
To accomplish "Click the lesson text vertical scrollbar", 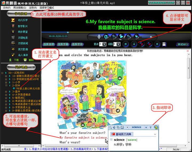I will point(189,68).
